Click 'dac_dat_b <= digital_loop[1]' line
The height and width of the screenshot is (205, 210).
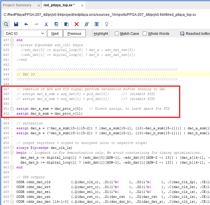[115, 162]
